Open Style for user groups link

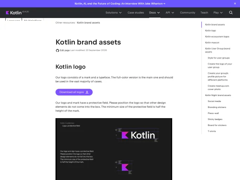click(x=219, y=58)
